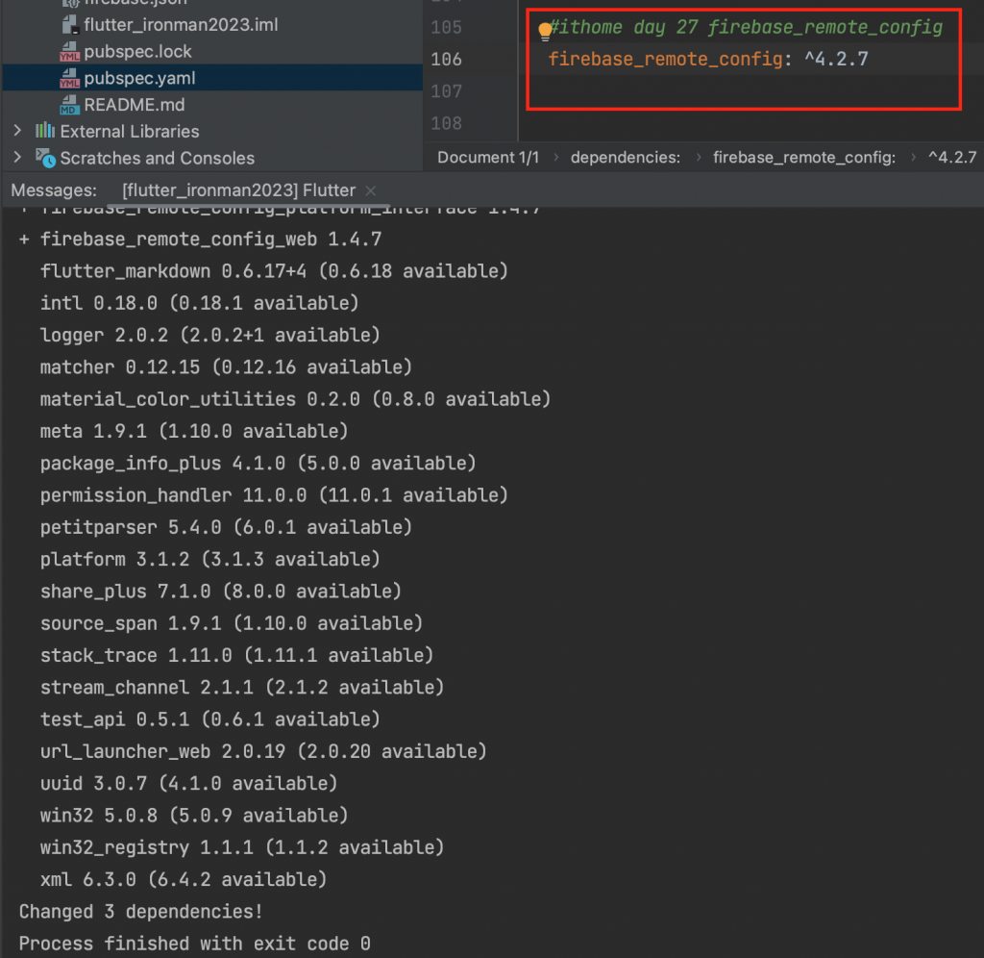Click the intl 0.18.0 output line
The height and width of the screenshot is (958, 984).
200,303
